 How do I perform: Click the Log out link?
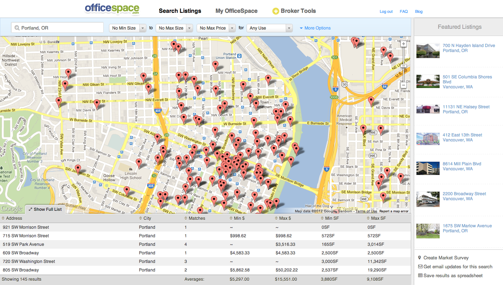click(386, 11)
